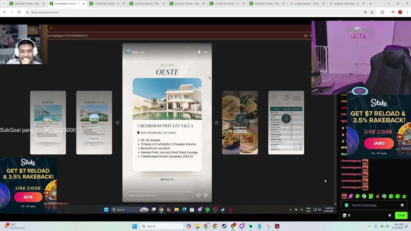Click the Reply to story field
The height and width of the screenshot is (231, 411).
pyautogui.click(x=159, y=195)
